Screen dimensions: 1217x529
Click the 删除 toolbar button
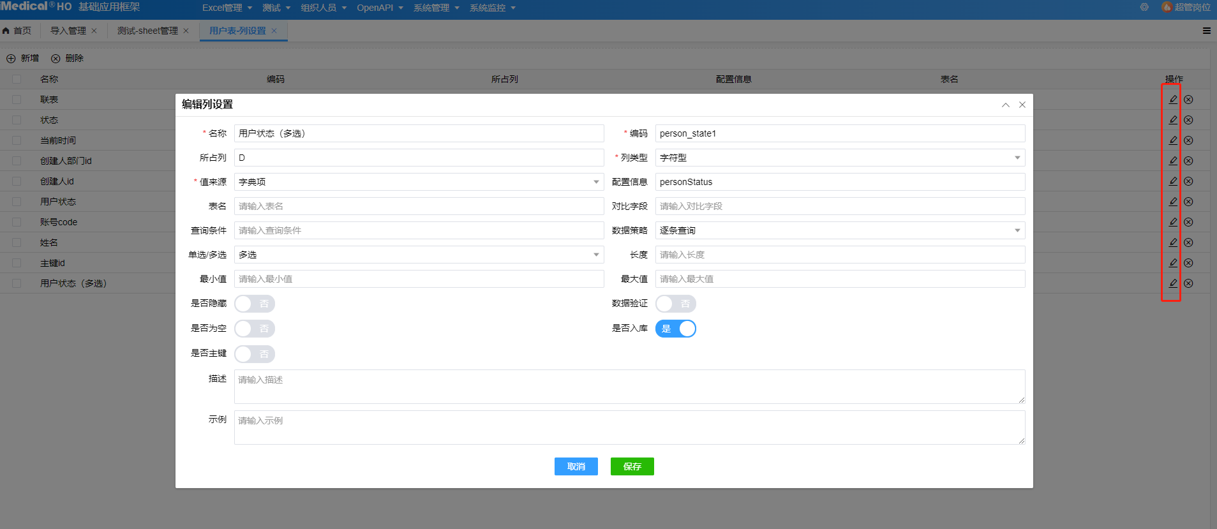click(x=68, y=58)
